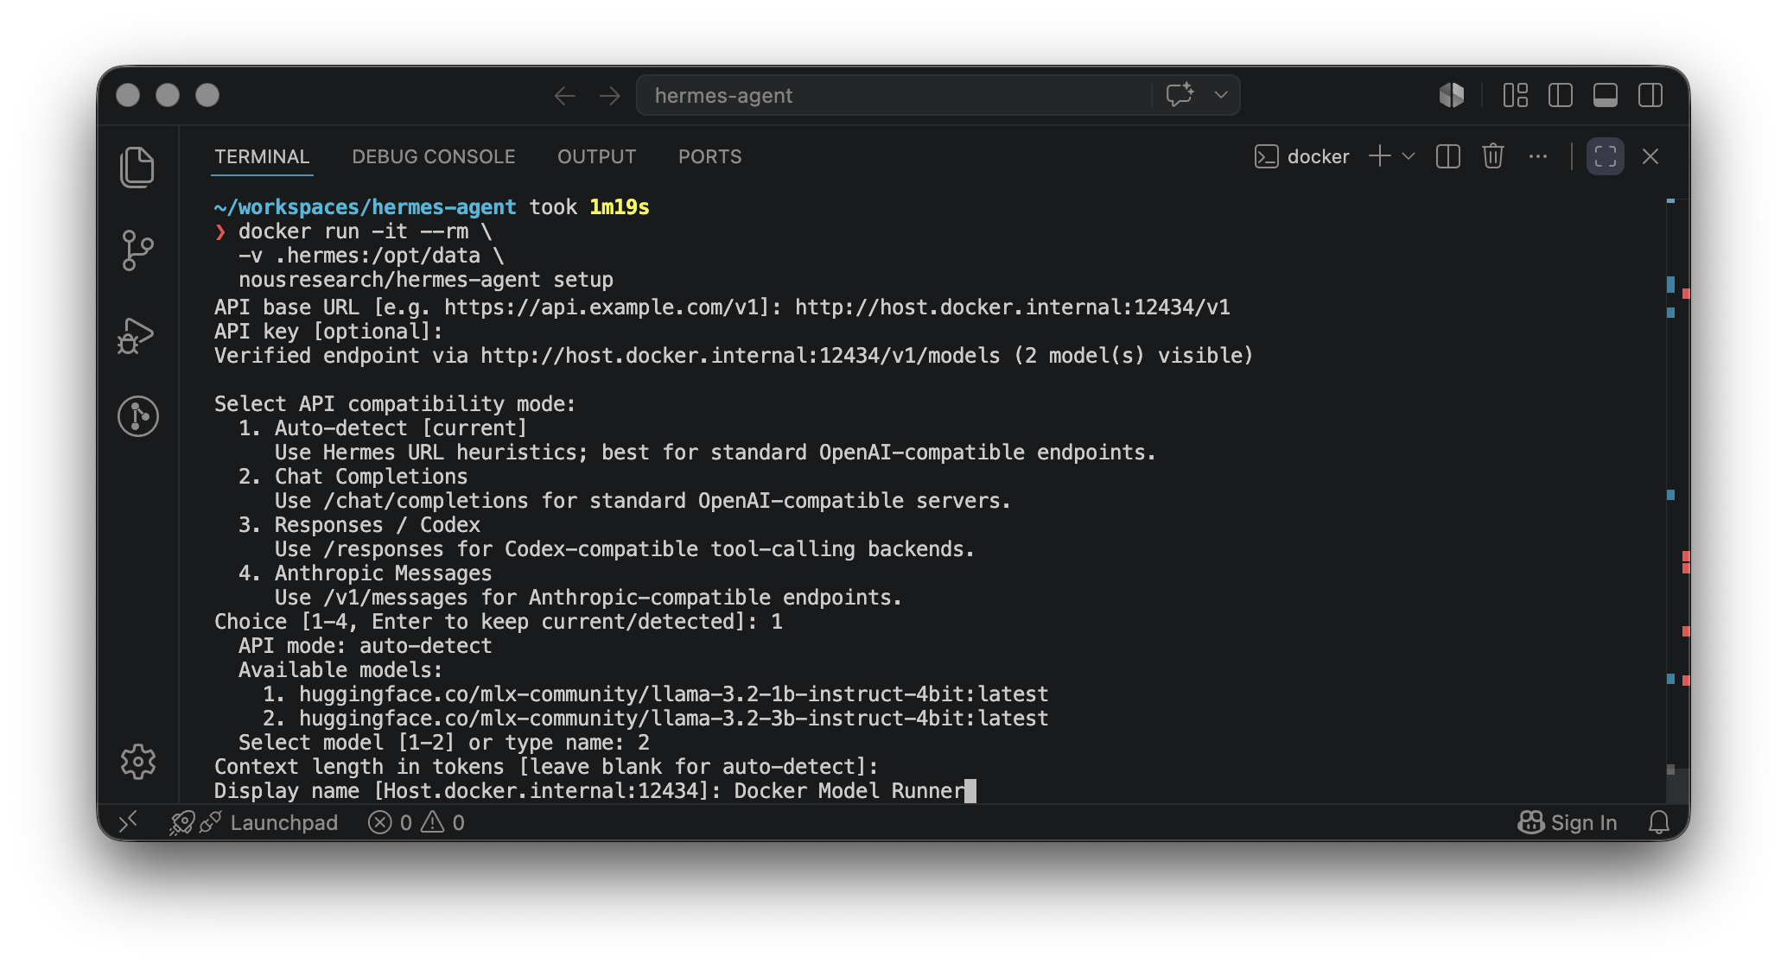Open the Copilot-style hexagon icon in title bar
The height and width of the screenshot is (969, 1787).
(x=1452, y=95)
